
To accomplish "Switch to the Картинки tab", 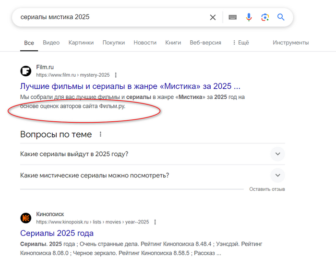I will click(81, 43).
